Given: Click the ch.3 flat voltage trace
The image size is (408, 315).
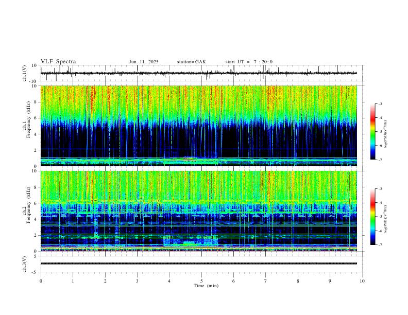Looking at the screenshot, I should [198, 264].
